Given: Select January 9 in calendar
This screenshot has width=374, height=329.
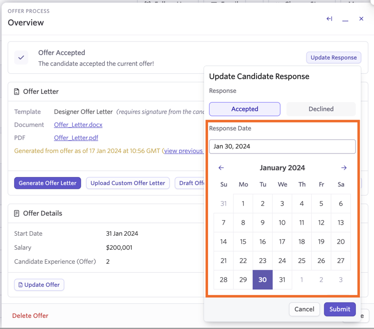Looking at the screenshot, I should (x=263, y=223).
